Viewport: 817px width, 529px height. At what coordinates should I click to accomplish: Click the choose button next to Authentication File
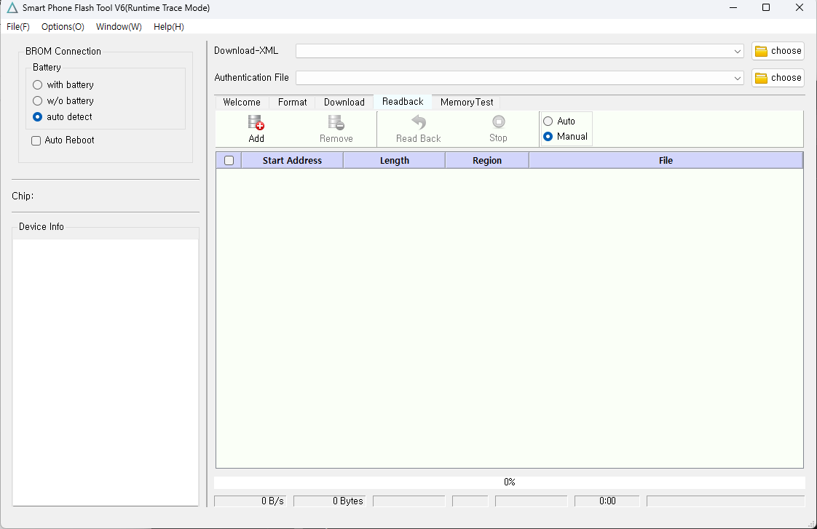point(778,78)
